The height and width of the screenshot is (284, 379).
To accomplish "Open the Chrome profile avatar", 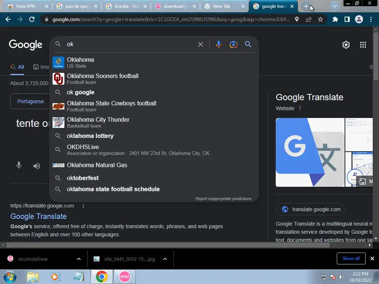I will (x=359, y=19).
